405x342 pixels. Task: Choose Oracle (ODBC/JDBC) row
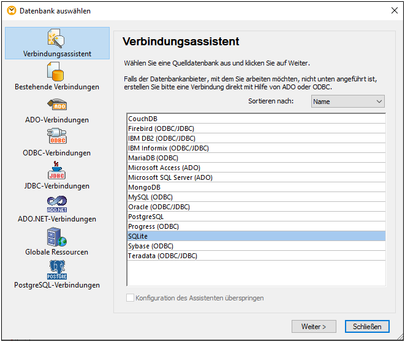click(256, 207)
